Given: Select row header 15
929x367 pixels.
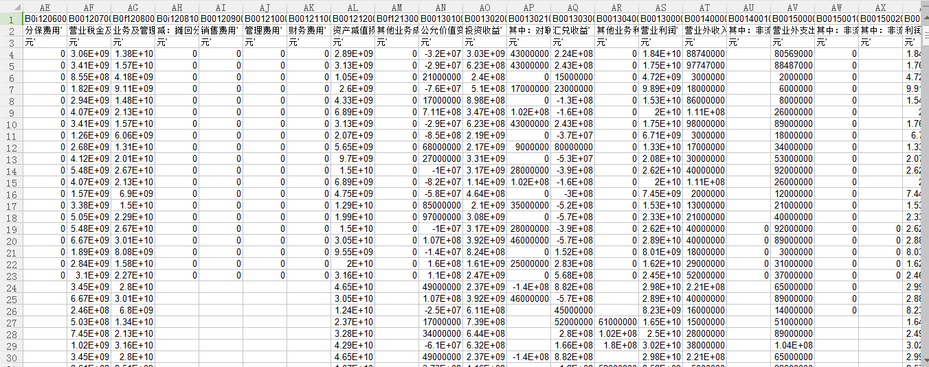Looking at the screenshot, I should coord(12,182).
